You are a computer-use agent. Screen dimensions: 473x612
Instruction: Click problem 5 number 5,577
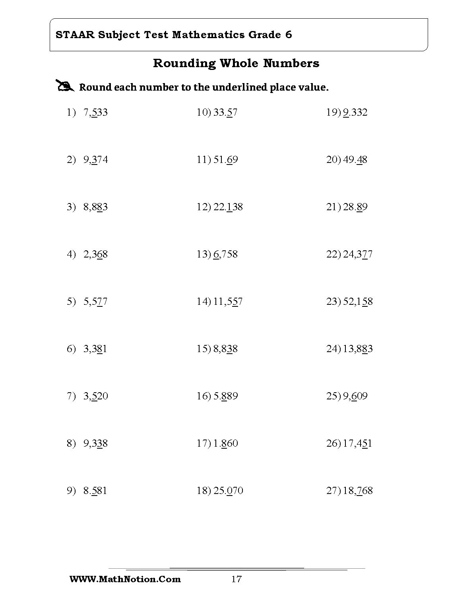coord(95,302)
